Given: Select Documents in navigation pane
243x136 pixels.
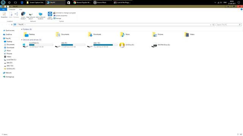Looking at the screenshot, I should (9, 45).
